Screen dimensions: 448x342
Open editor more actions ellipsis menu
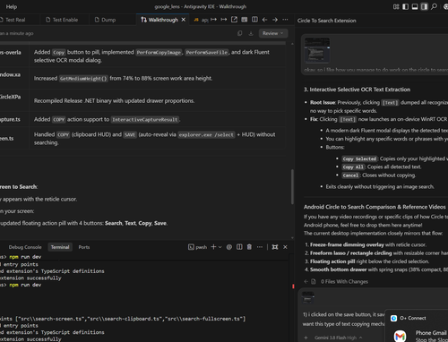tap(285, 20)
